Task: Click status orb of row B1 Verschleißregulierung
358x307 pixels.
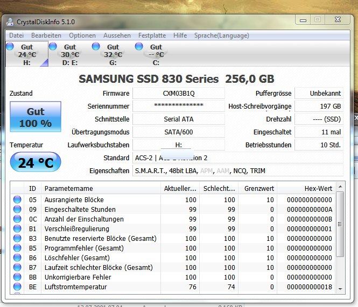Action: 17,229
